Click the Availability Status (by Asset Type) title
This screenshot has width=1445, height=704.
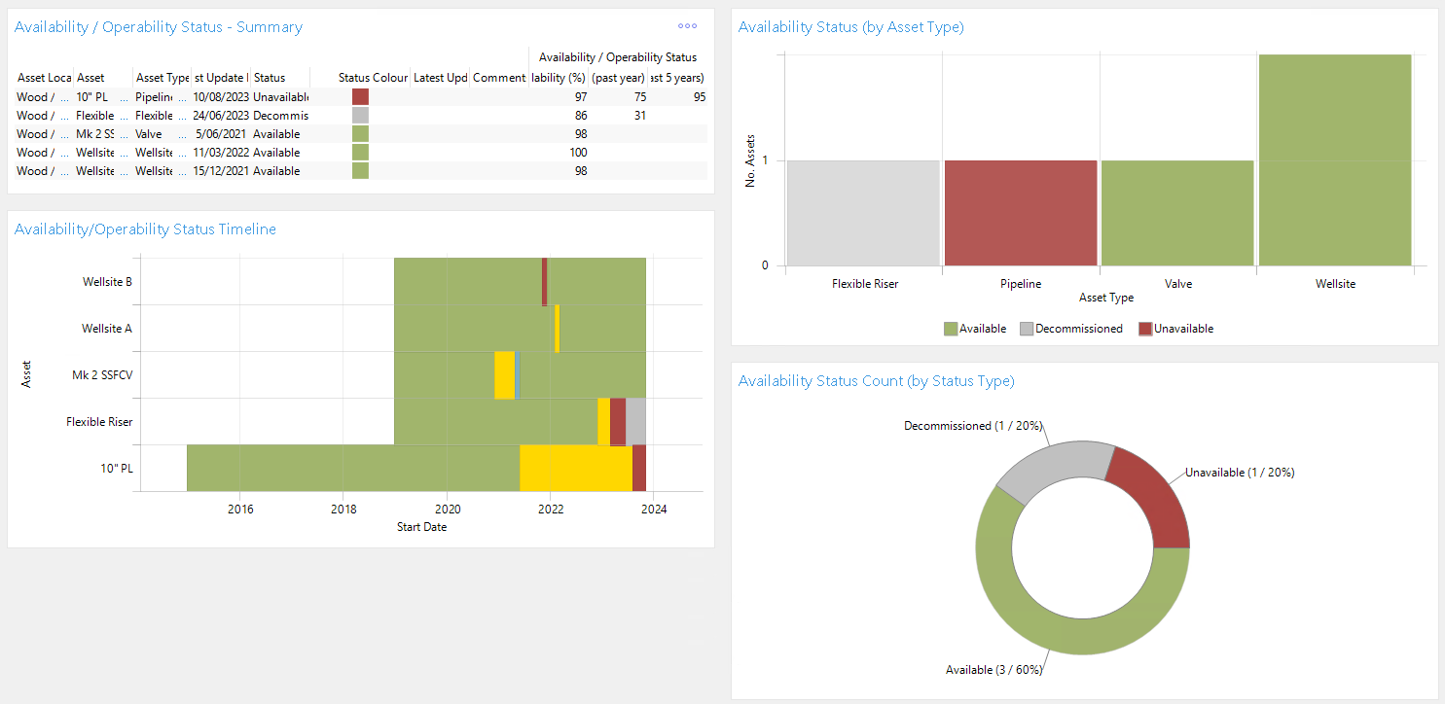point(851,27)
